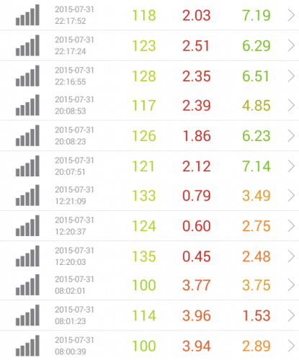Select the 3.77 upload value
The width and height of the screenshot is (299, 360).
[197, 285]
